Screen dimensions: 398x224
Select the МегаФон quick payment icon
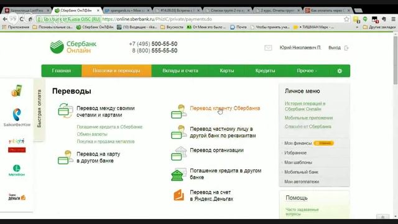[x=17, y=170]
